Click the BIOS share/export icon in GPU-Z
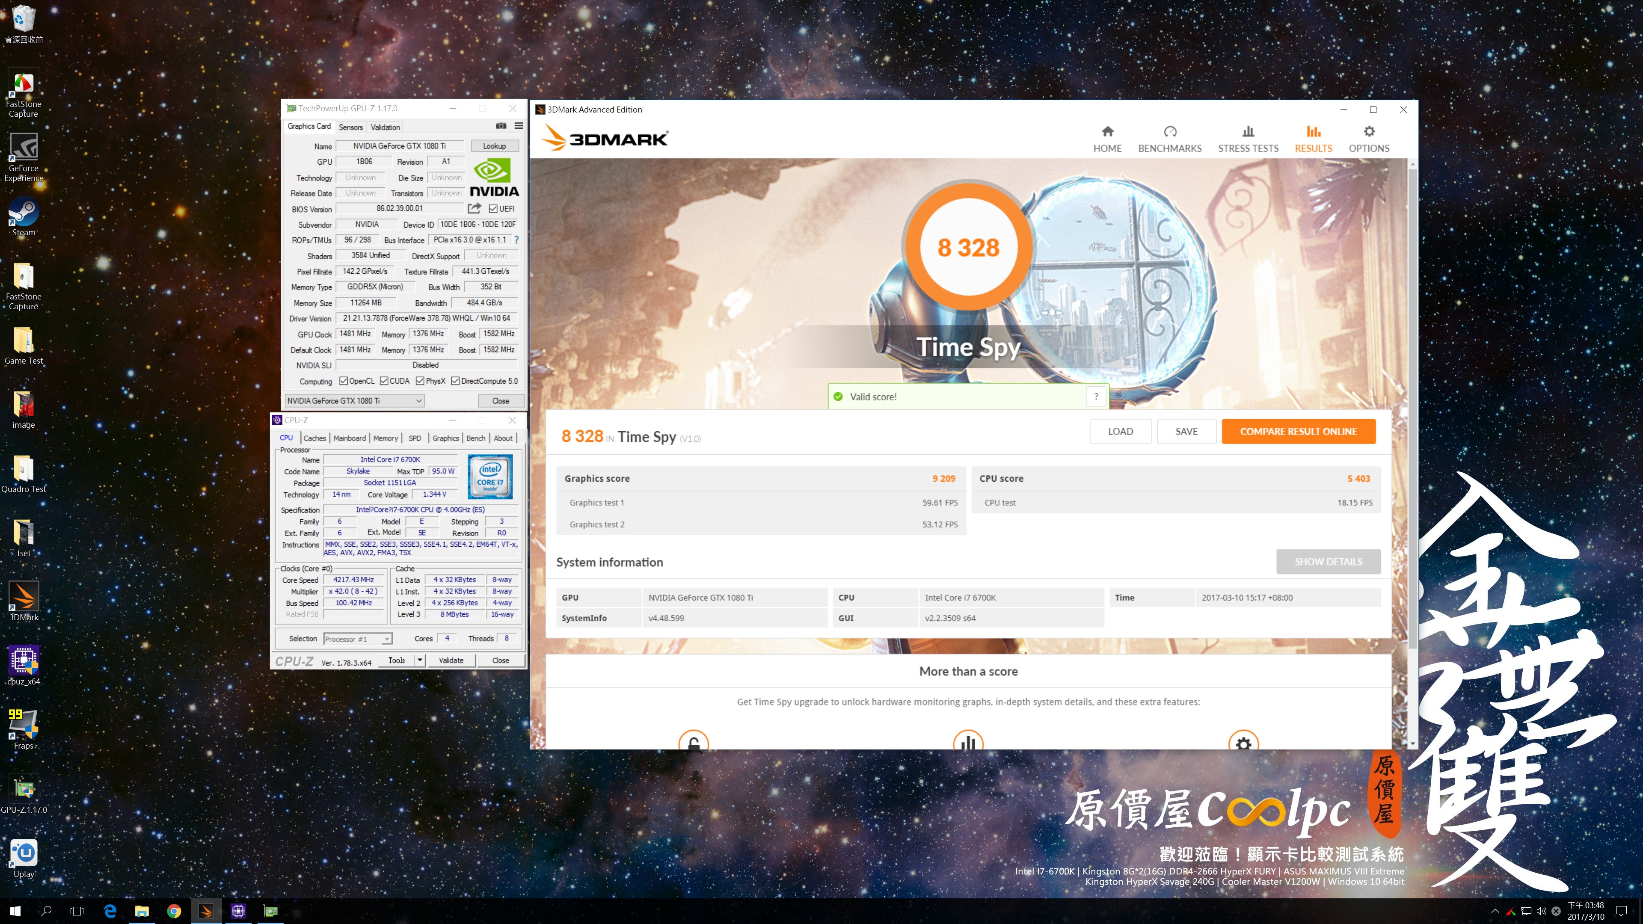The image size is (1643, 924). coord(474,208)
